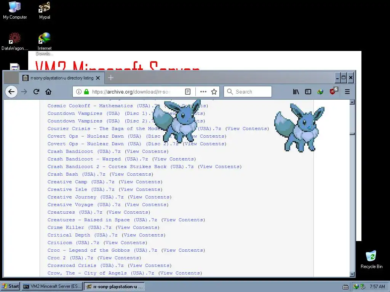Open the browser home page icon

pos(48,92)
